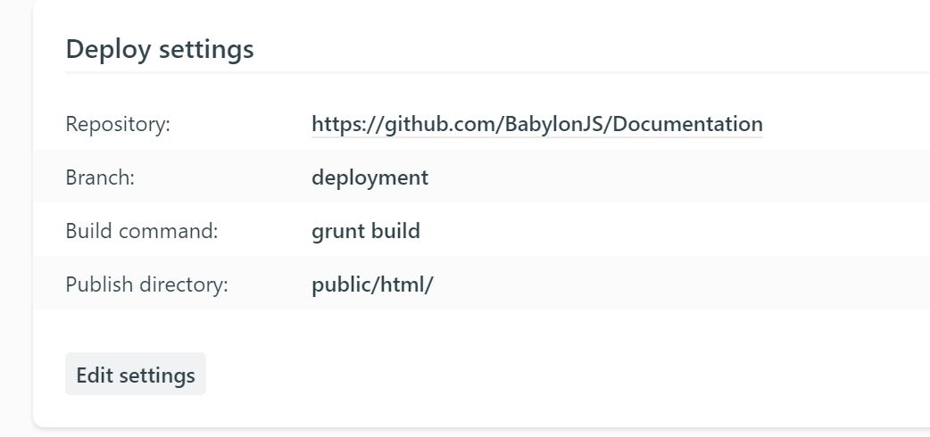Viewport: 930px width, 437px height.
Task: Click the word command in Build command
Action: point(168,231)
